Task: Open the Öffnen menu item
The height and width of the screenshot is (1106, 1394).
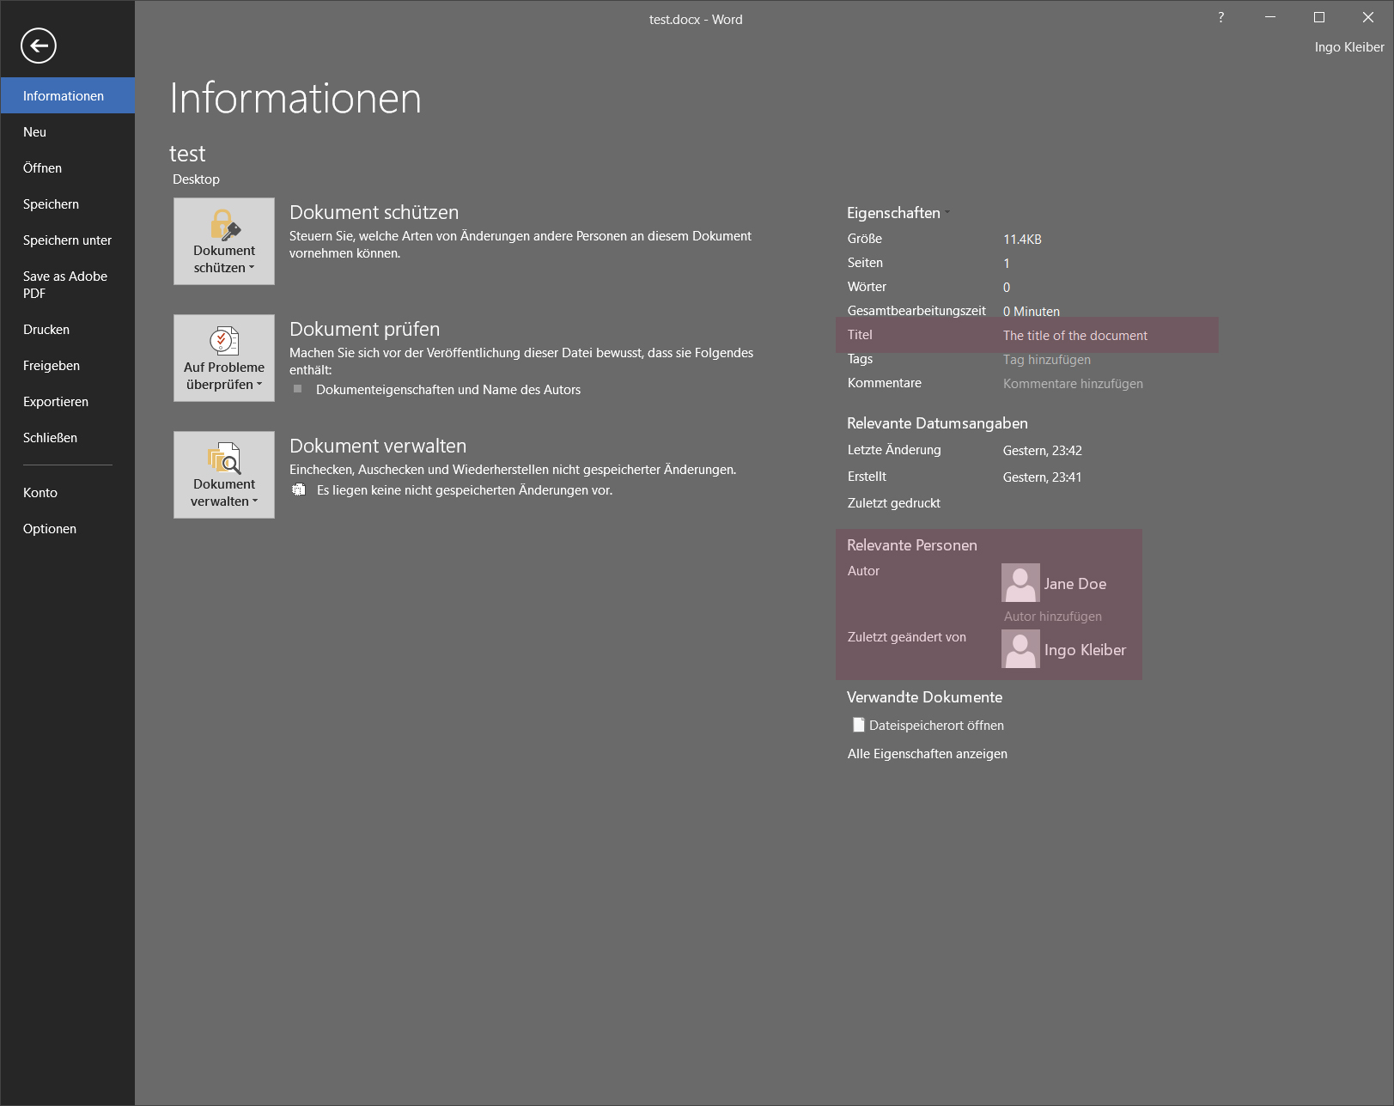Action: pyautogui.click(x=68, y=167)
